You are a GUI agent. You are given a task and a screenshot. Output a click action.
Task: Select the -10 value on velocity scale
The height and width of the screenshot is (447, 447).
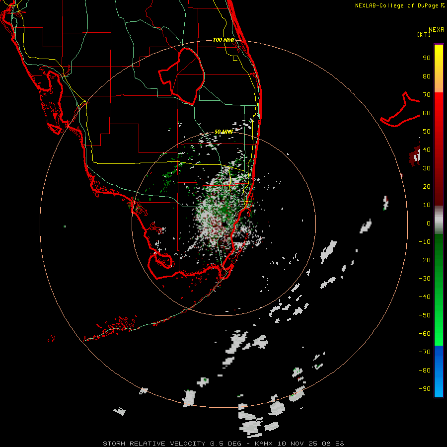point(425,242)
